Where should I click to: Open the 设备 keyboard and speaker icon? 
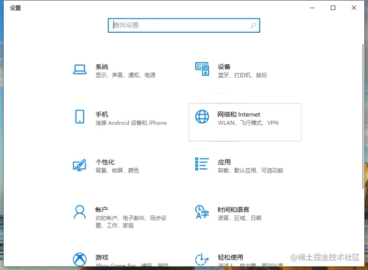(x=202, y=69)
